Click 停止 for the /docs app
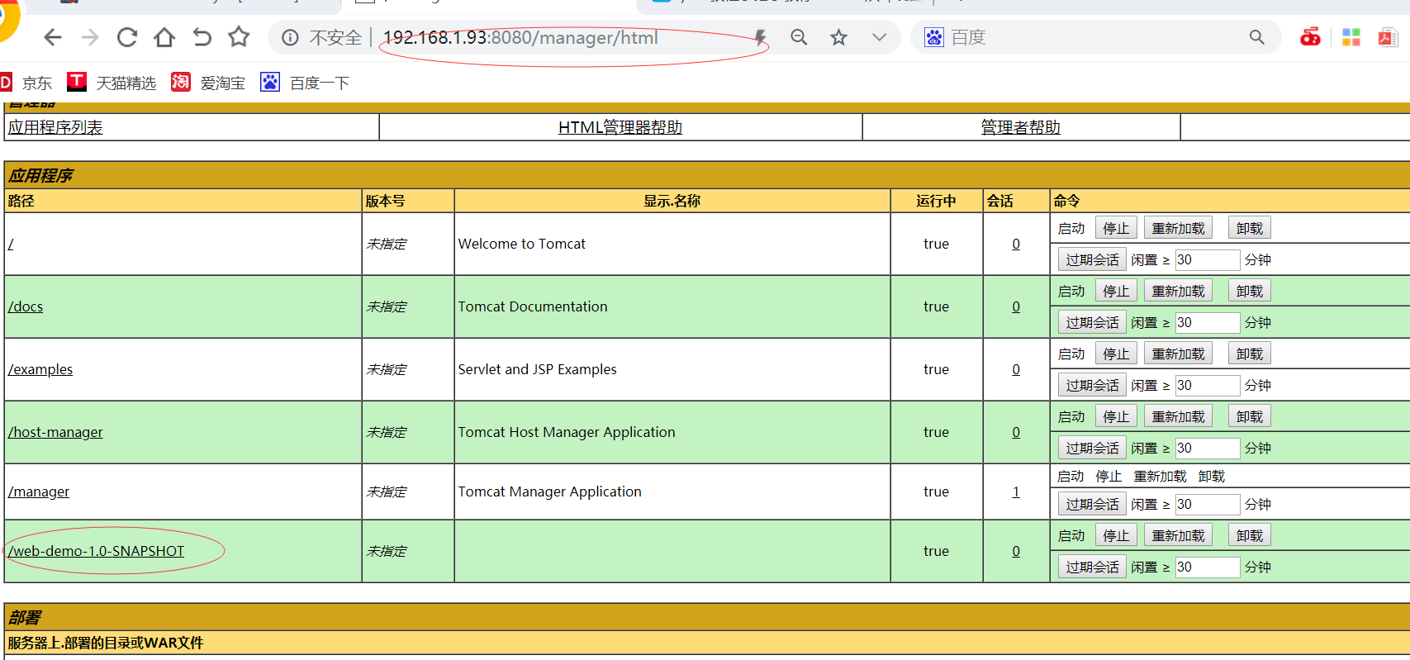Viewport: 1410px width, 660px height. pyautogui.click(x=1116, y=291)
